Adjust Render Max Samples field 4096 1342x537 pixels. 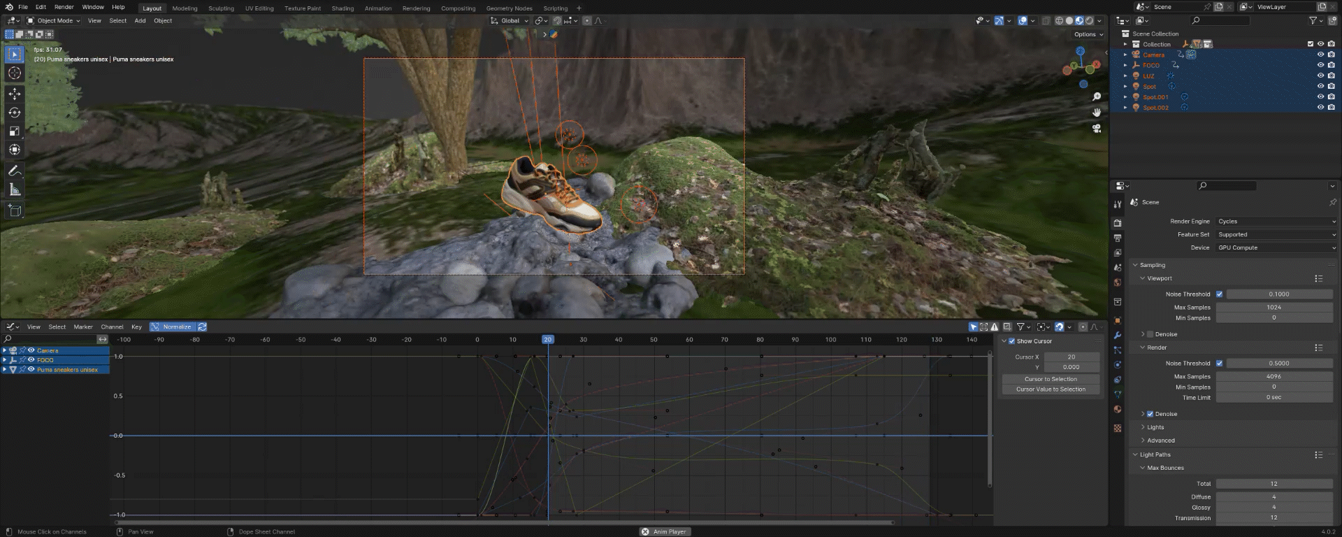coord(1274,377)
